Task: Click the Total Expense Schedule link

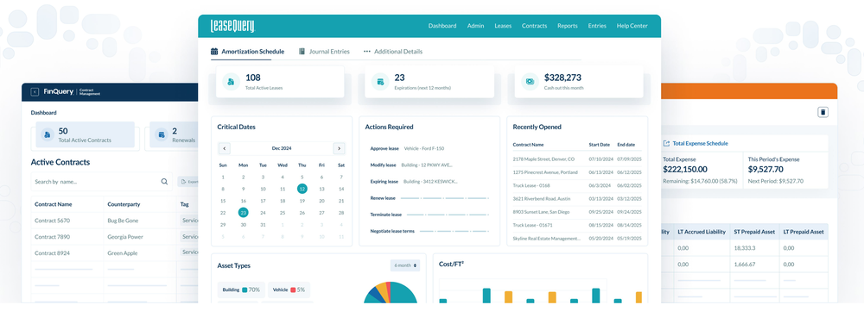Action: [700, 143]
